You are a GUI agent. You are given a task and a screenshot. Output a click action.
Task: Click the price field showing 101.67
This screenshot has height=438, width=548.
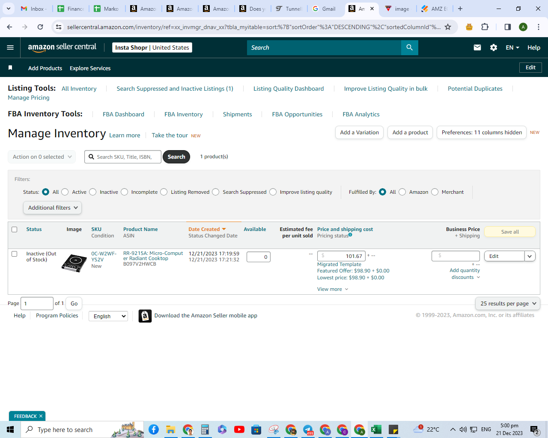[x=341, y=256]
